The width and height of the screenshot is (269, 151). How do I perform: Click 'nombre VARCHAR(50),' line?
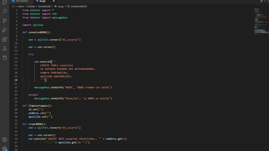point(54,73)
